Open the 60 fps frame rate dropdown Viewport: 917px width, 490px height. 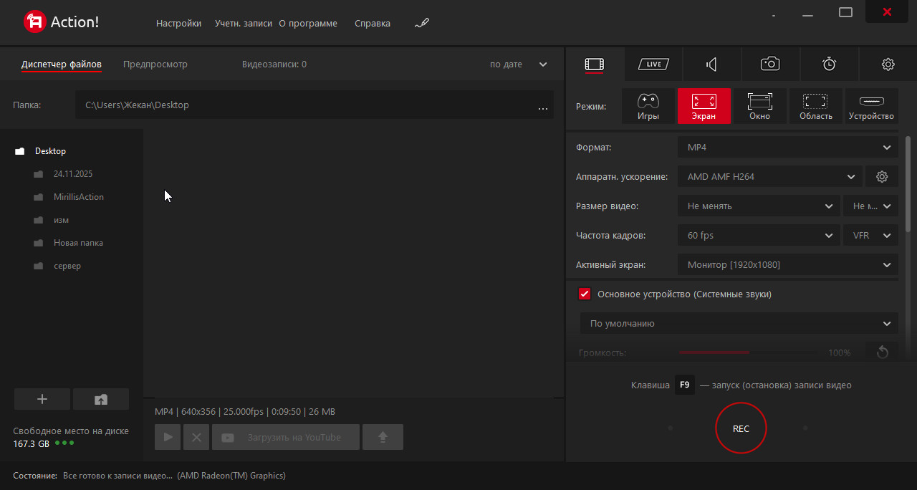point(758,236)
